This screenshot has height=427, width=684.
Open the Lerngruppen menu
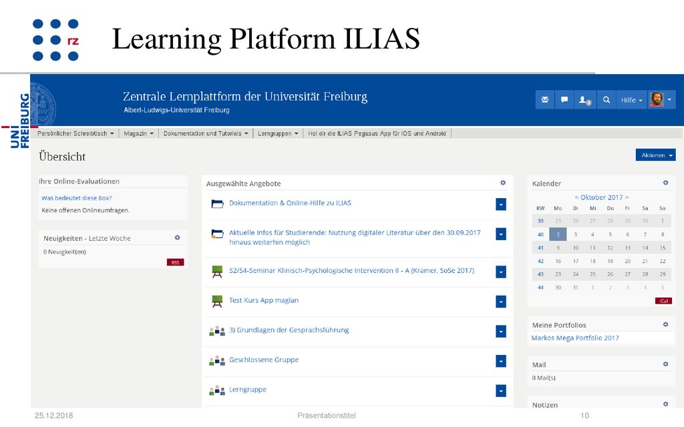tap(278, 133)
